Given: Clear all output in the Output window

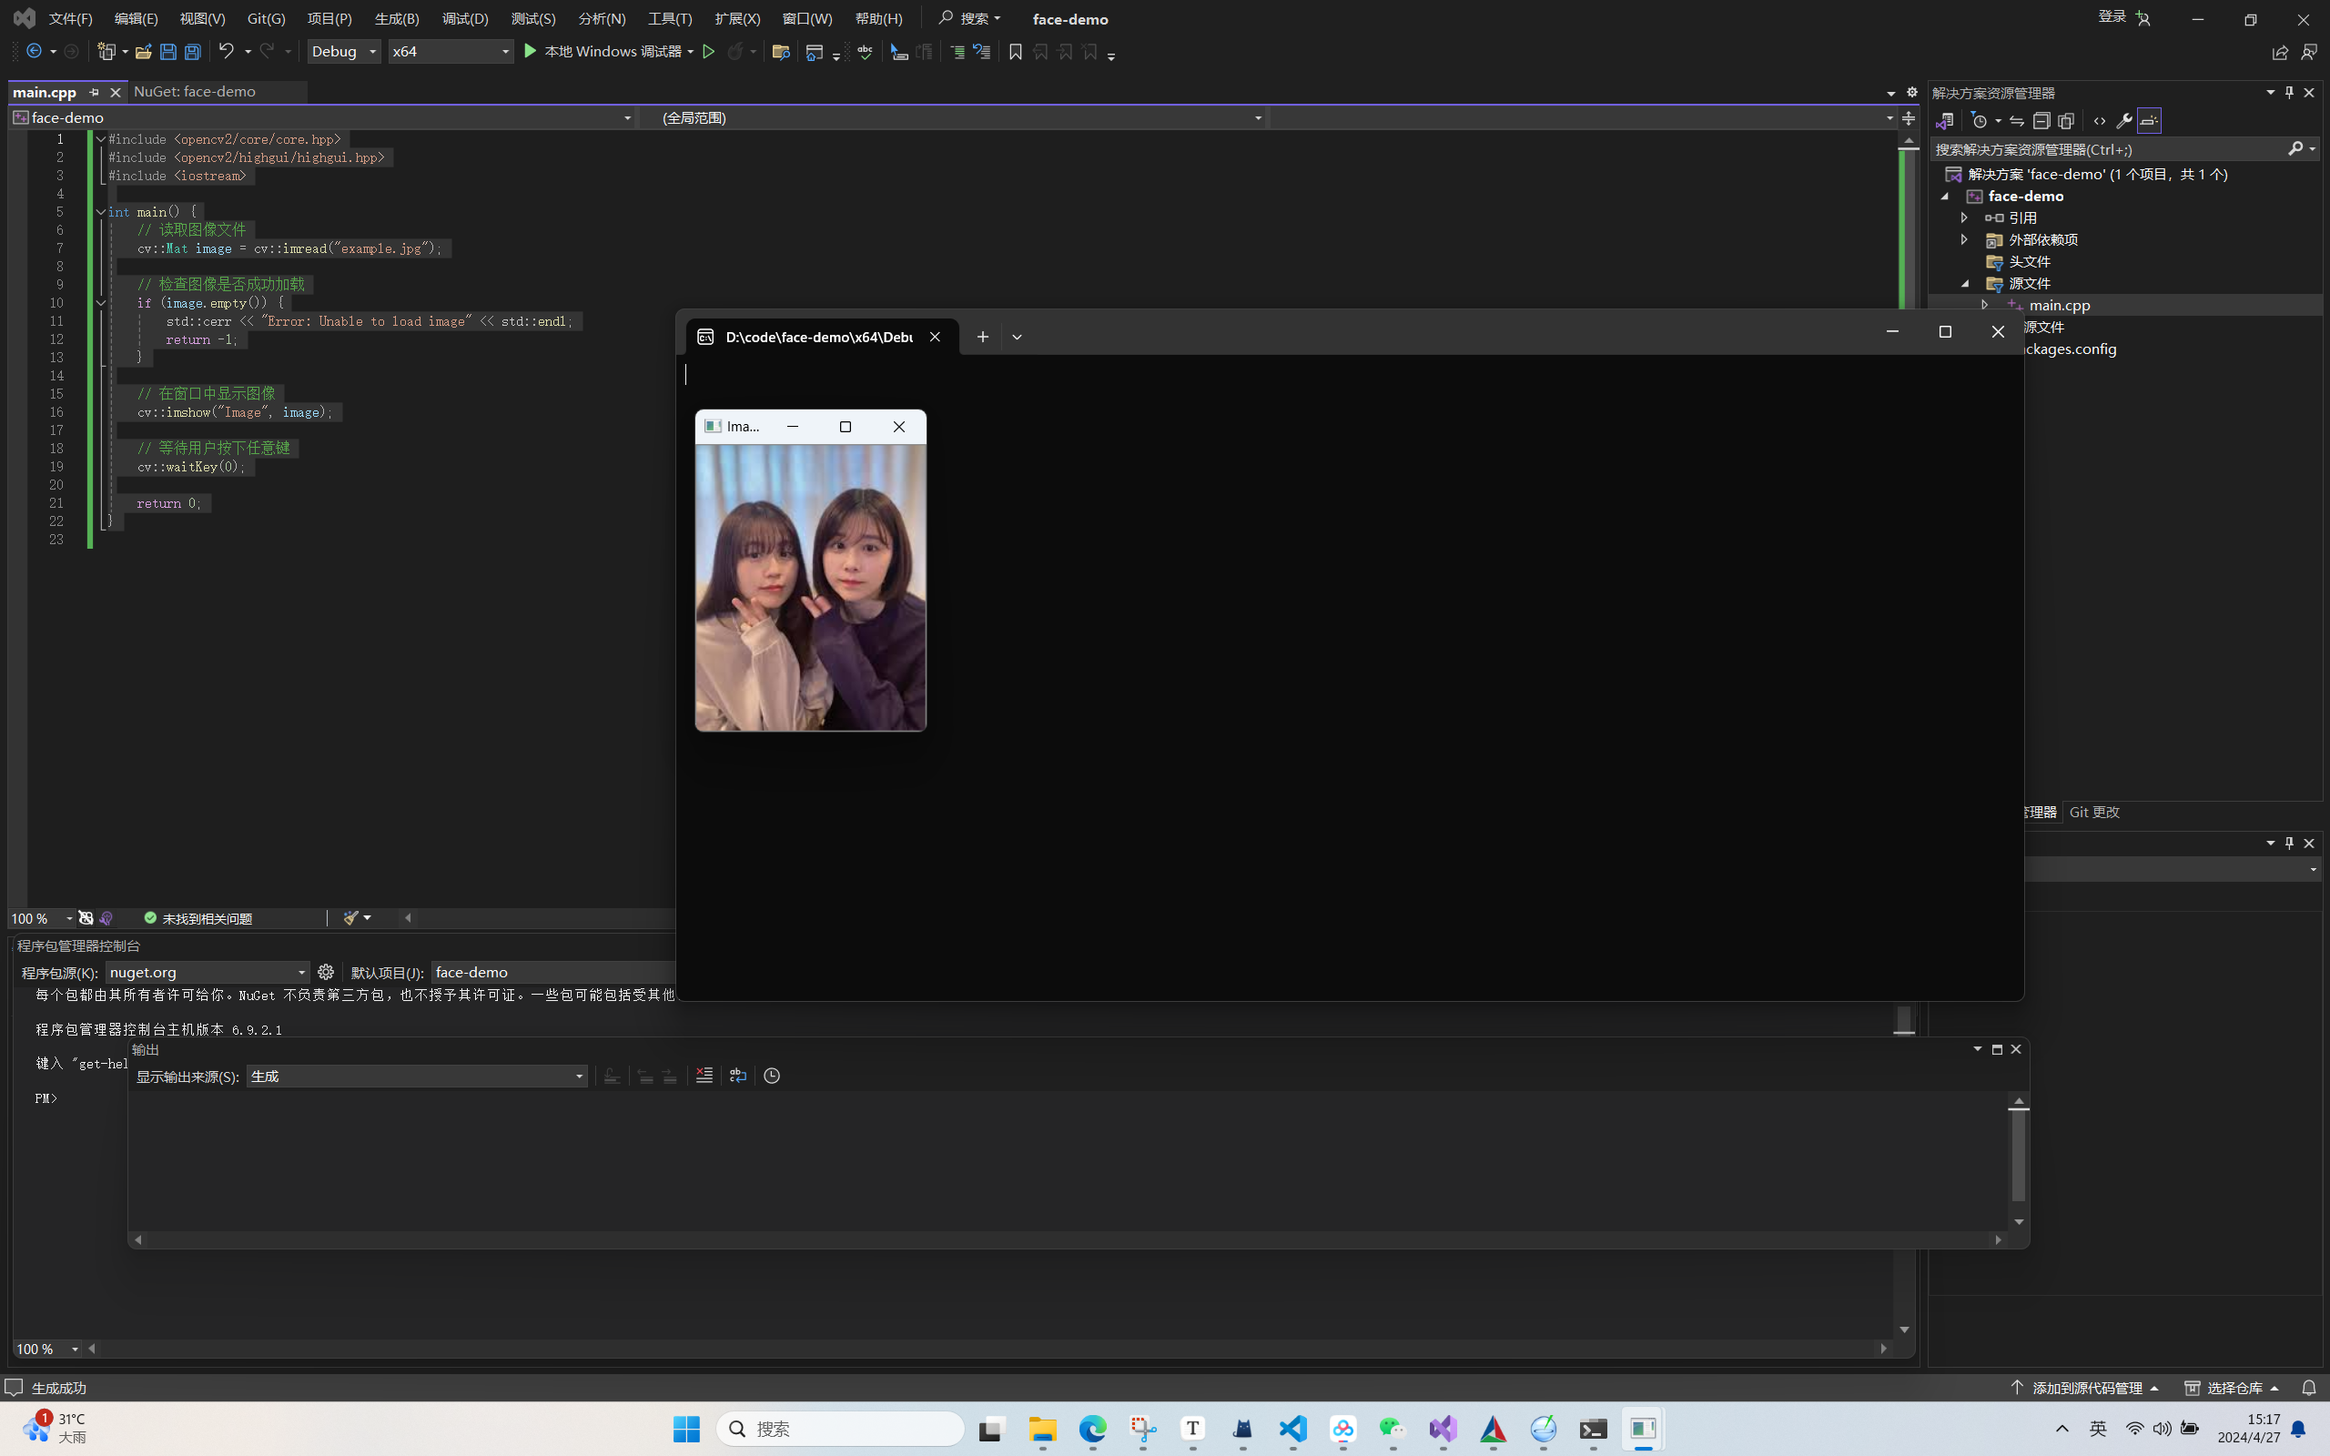Looking at the screenshot, I should (704, 1076).
